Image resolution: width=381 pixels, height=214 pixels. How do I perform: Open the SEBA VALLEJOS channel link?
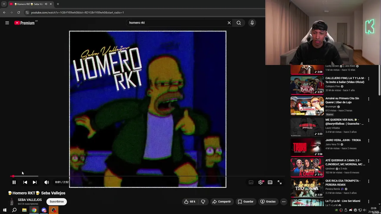point(30,200)
